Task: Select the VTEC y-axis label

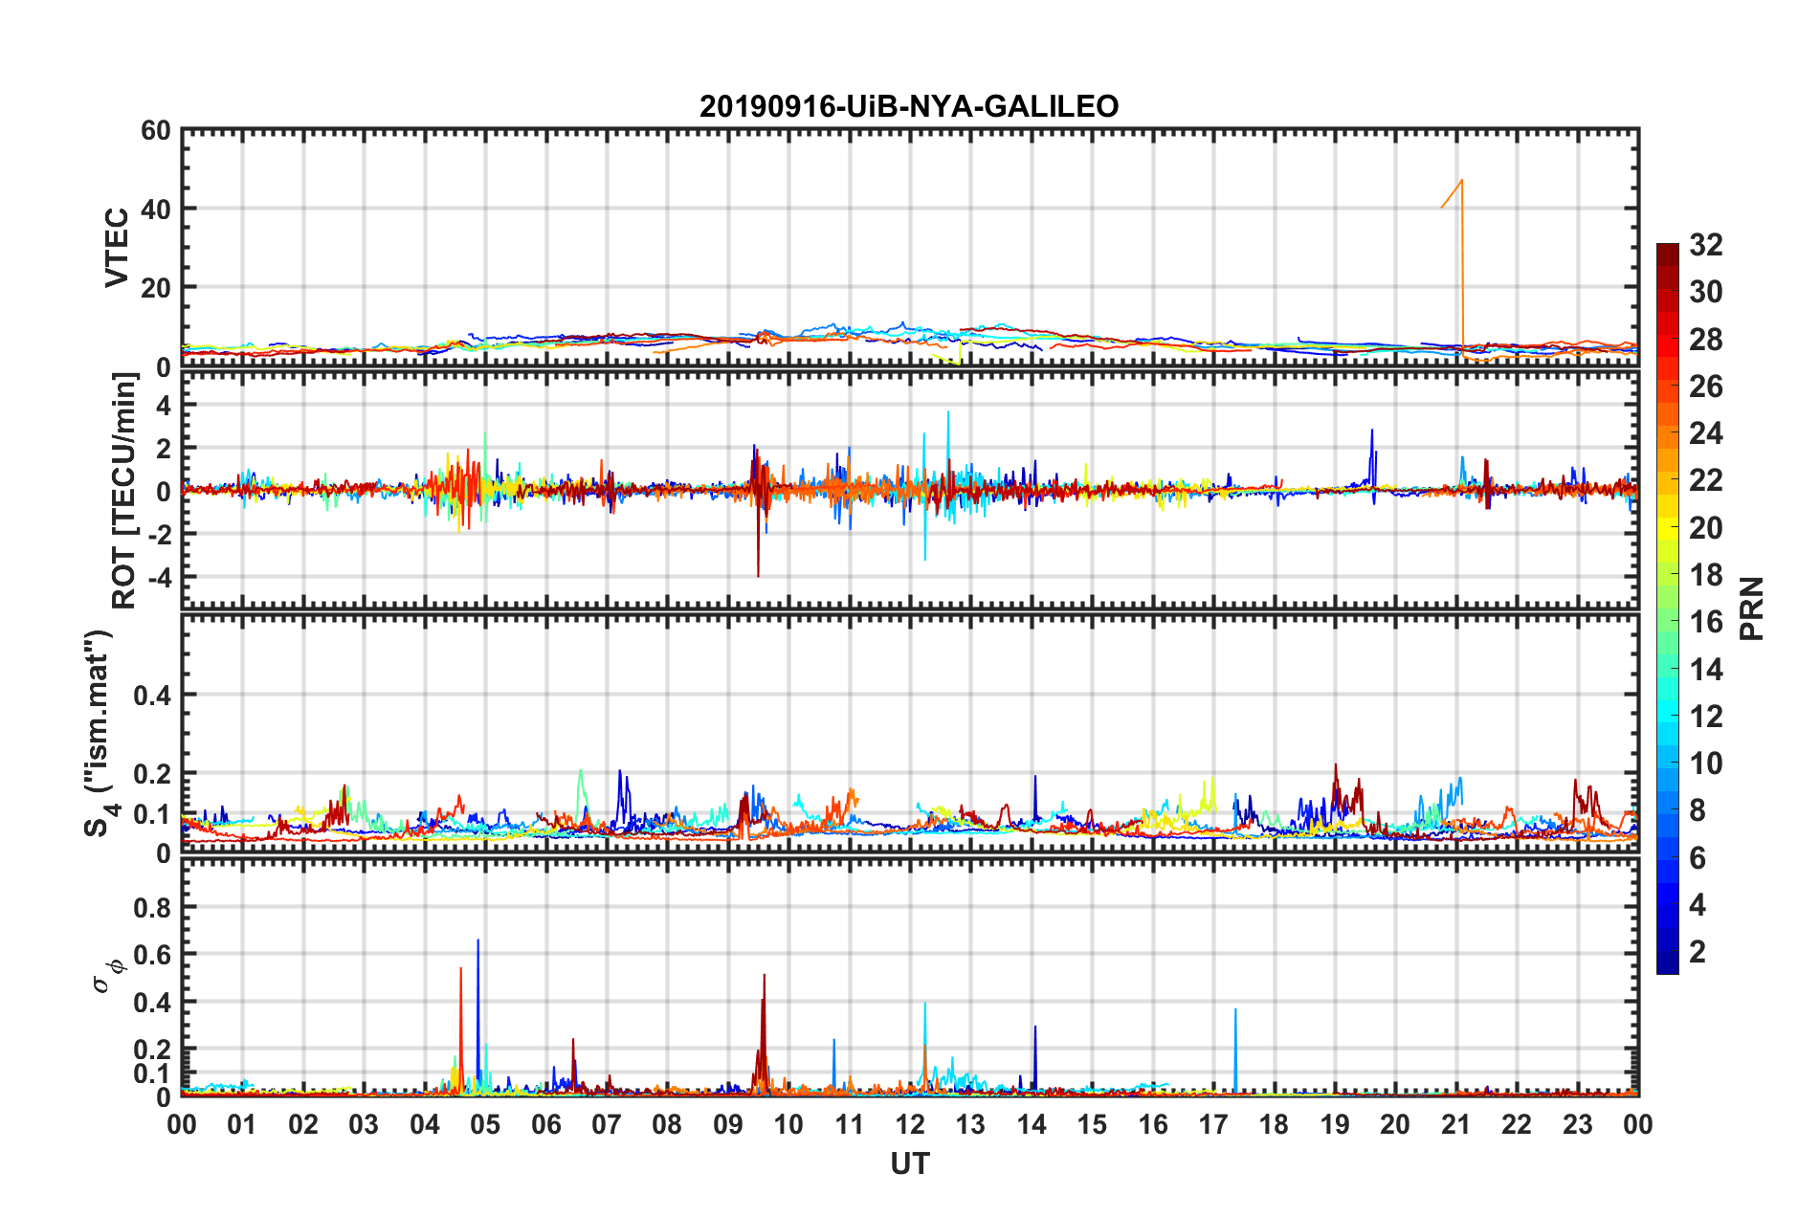Action: [117, 247]
